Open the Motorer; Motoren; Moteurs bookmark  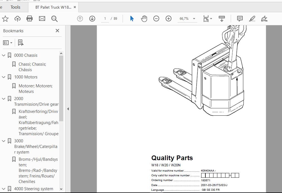pyautogui.click(x=35, y=88)
